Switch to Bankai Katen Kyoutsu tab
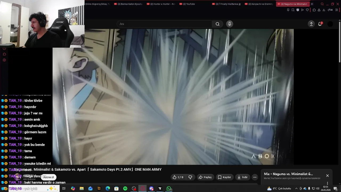341x192 pixels. (x=128, y=4)
